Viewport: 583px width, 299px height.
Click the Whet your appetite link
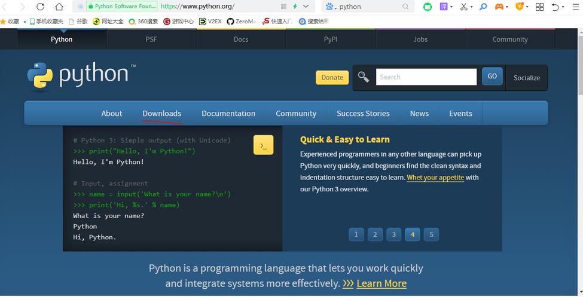[x=435, y=178]
